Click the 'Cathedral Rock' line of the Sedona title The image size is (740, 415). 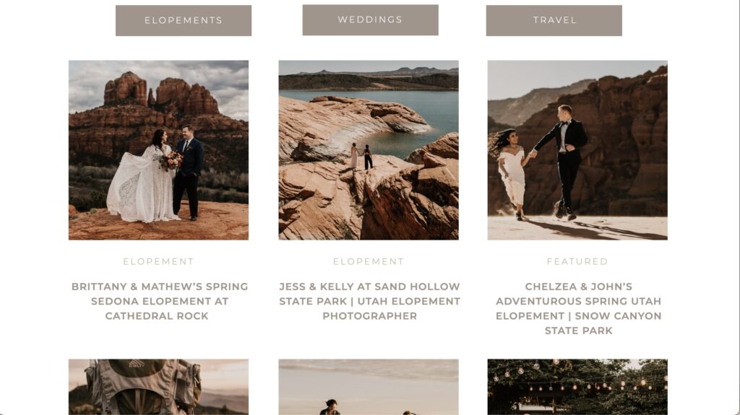pos(157,316)
